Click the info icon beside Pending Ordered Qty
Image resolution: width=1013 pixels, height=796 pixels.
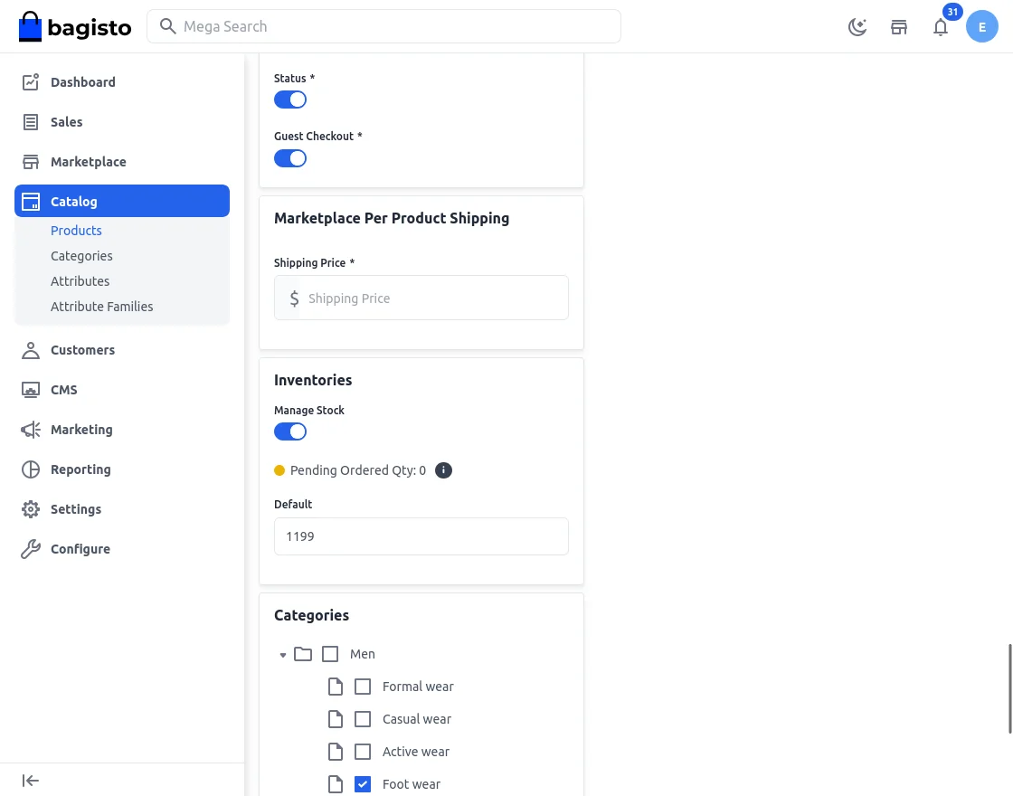443,470
